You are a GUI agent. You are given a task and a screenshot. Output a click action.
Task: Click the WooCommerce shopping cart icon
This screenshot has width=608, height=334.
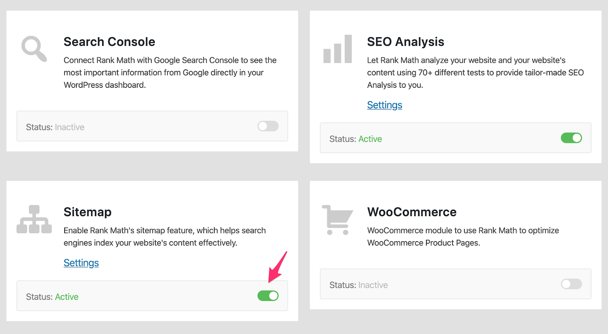[x=337, y=220]
